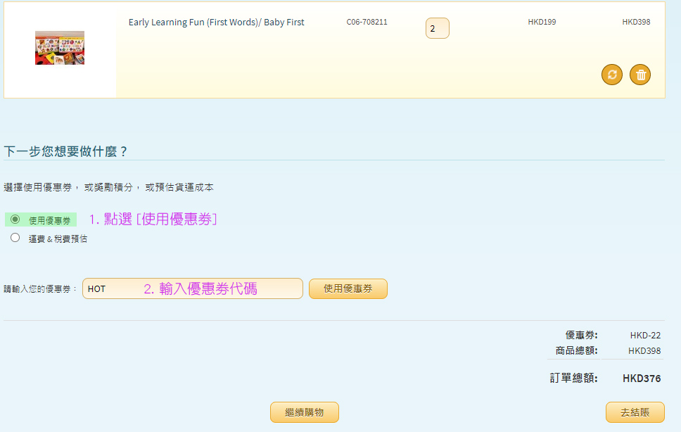
Task: Click the update quantity refresh icon
Action: click(612, 75)
